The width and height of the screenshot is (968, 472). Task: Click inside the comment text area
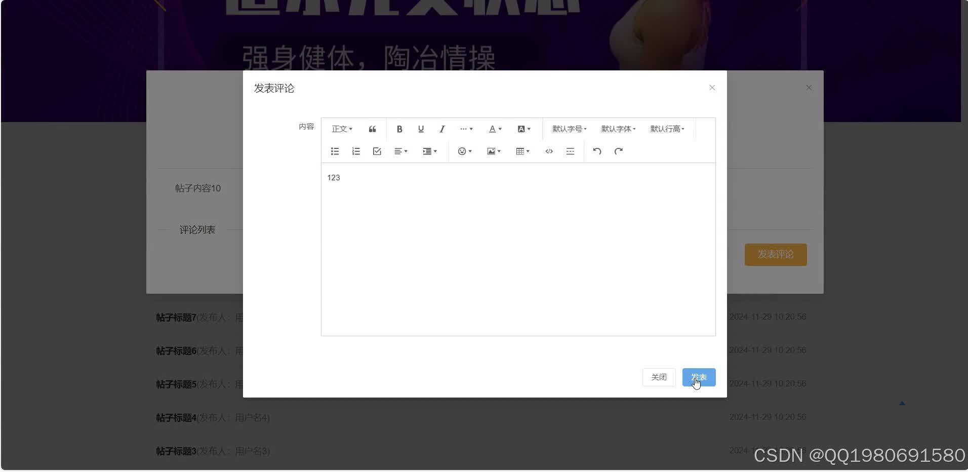(x=516, y=248)
